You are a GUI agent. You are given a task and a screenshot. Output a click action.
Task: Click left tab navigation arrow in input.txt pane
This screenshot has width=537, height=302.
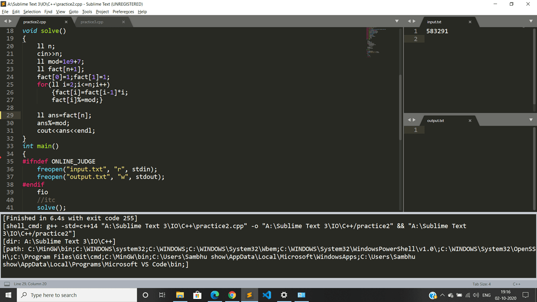410,22
